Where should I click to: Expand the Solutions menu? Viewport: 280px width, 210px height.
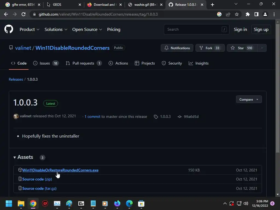56,30
